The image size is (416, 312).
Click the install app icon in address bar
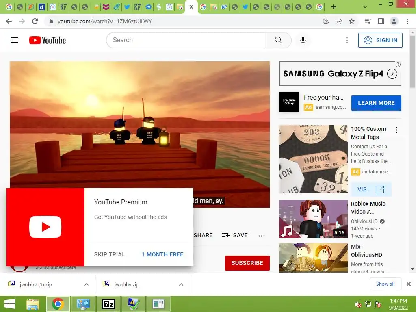pyautogui.click(x=325, y=21)
